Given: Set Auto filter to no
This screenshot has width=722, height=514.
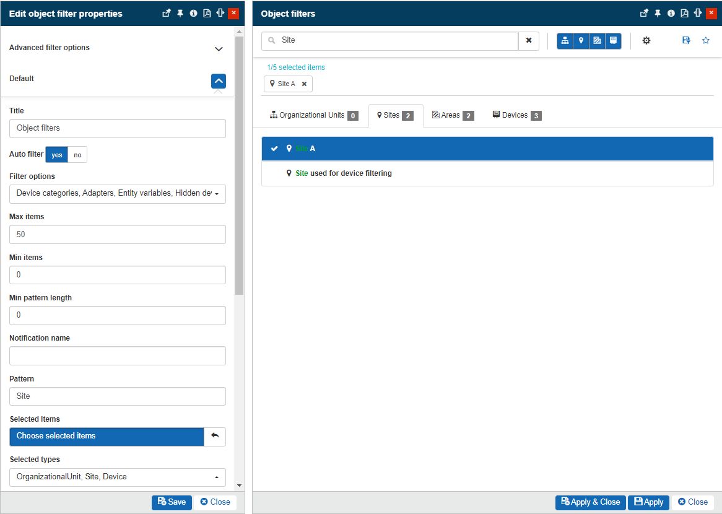Looking at the screenshot, I should pyautogui.click(x=77, y=155).
